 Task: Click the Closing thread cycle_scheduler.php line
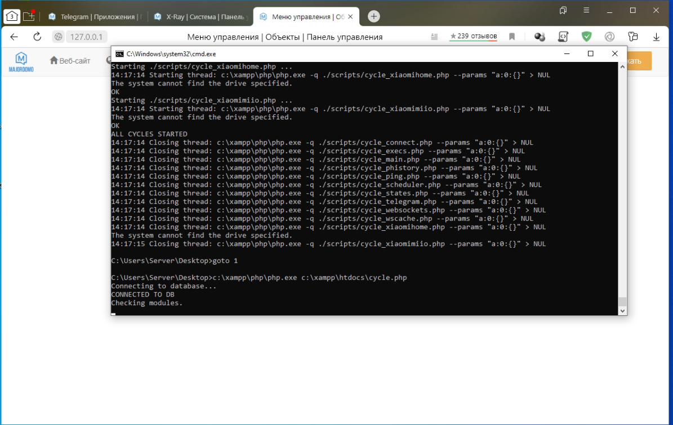pos(326,185)
